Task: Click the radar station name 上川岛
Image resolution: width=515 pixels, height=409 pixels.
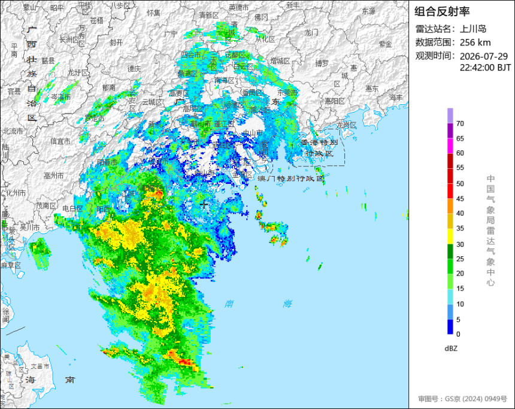Action: click(x=473, y=29)
